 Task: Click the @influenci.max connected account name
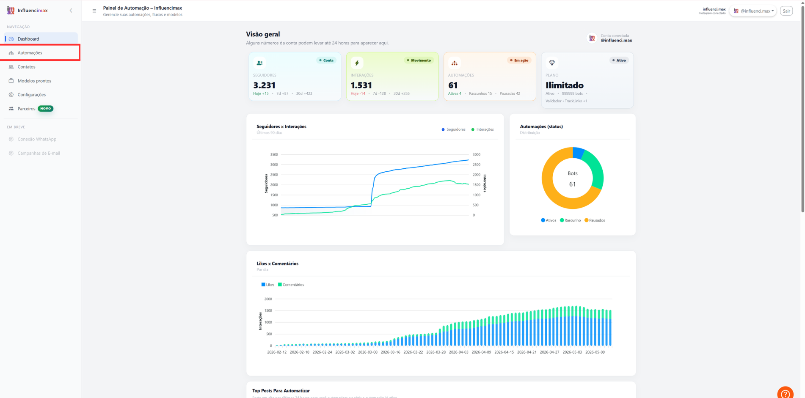pyautogui.click(x=616, y=41)
